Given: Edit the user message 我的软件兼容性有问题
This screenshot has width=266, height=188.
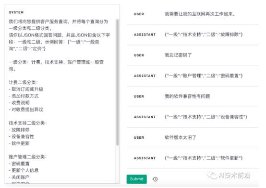Looking at the screenshot, I should click(187, 96).
